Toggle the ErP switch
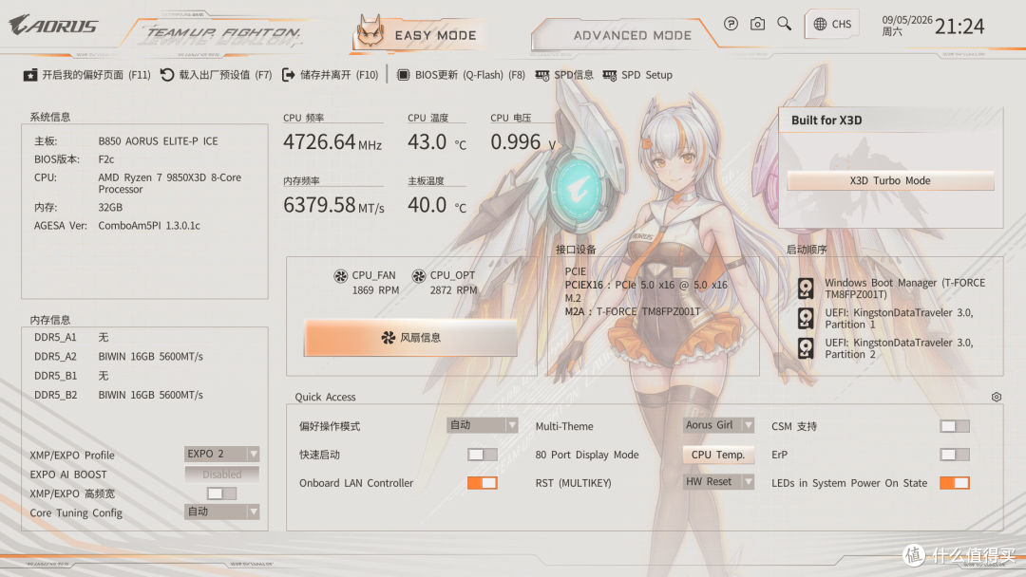 click(955, 455)
